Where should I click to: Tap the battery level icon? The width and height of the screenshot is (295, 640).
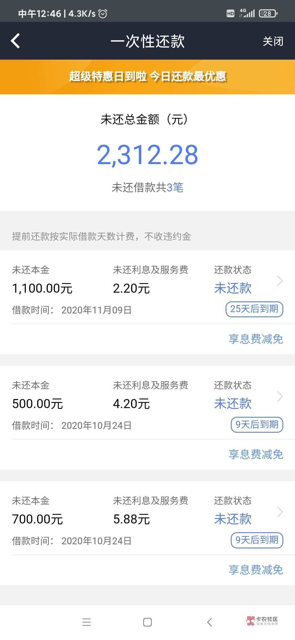(268, 13)
